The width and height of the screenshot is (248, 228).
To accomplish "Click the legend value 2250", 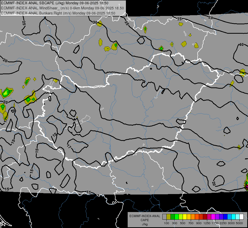I will (223, 223).
